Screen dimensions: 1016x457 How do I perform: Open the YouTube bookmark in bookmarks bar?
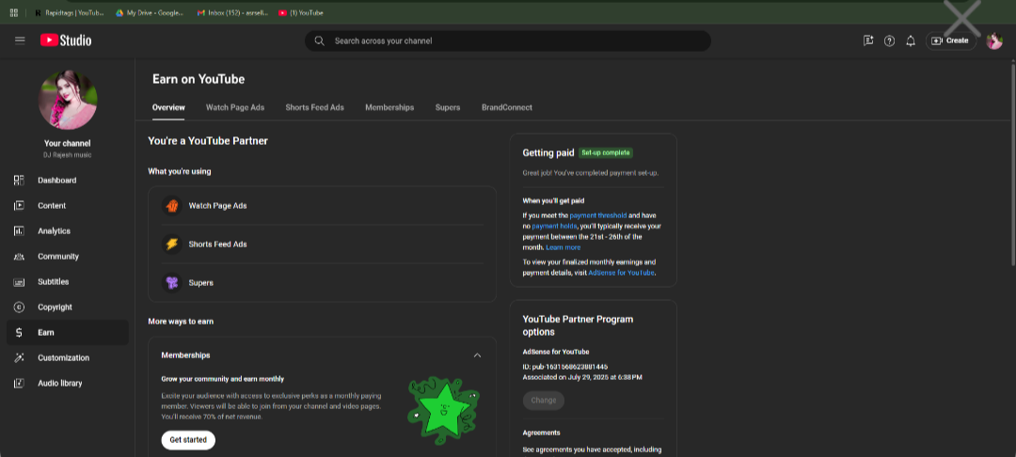(x=301, y=12)
